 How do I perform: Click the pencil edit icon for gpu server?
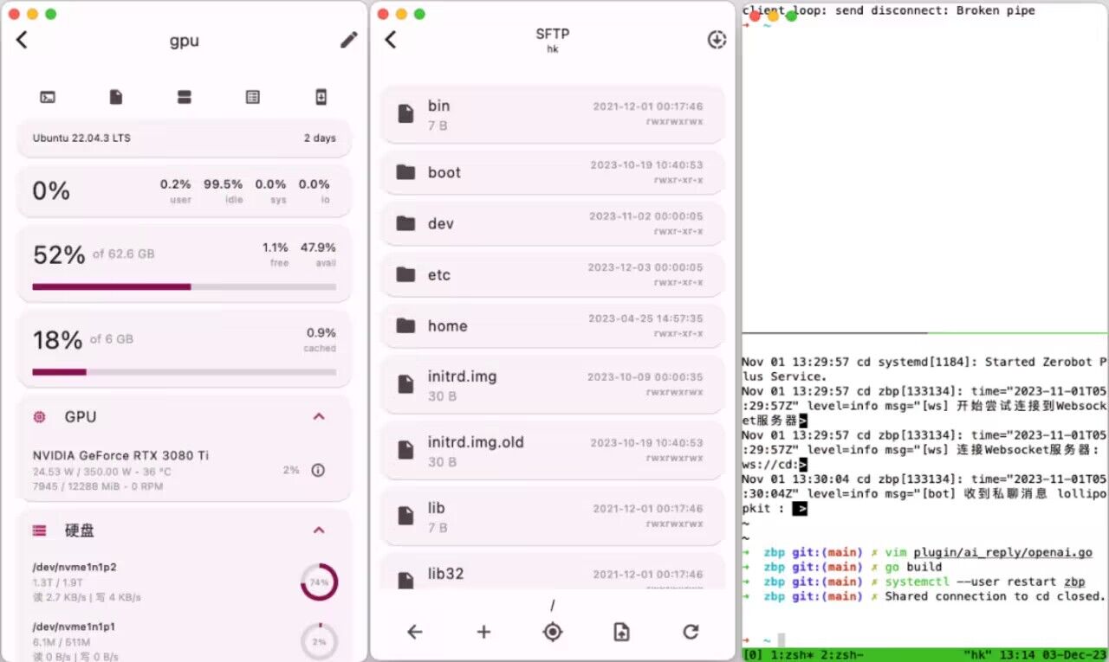[348, 40]
